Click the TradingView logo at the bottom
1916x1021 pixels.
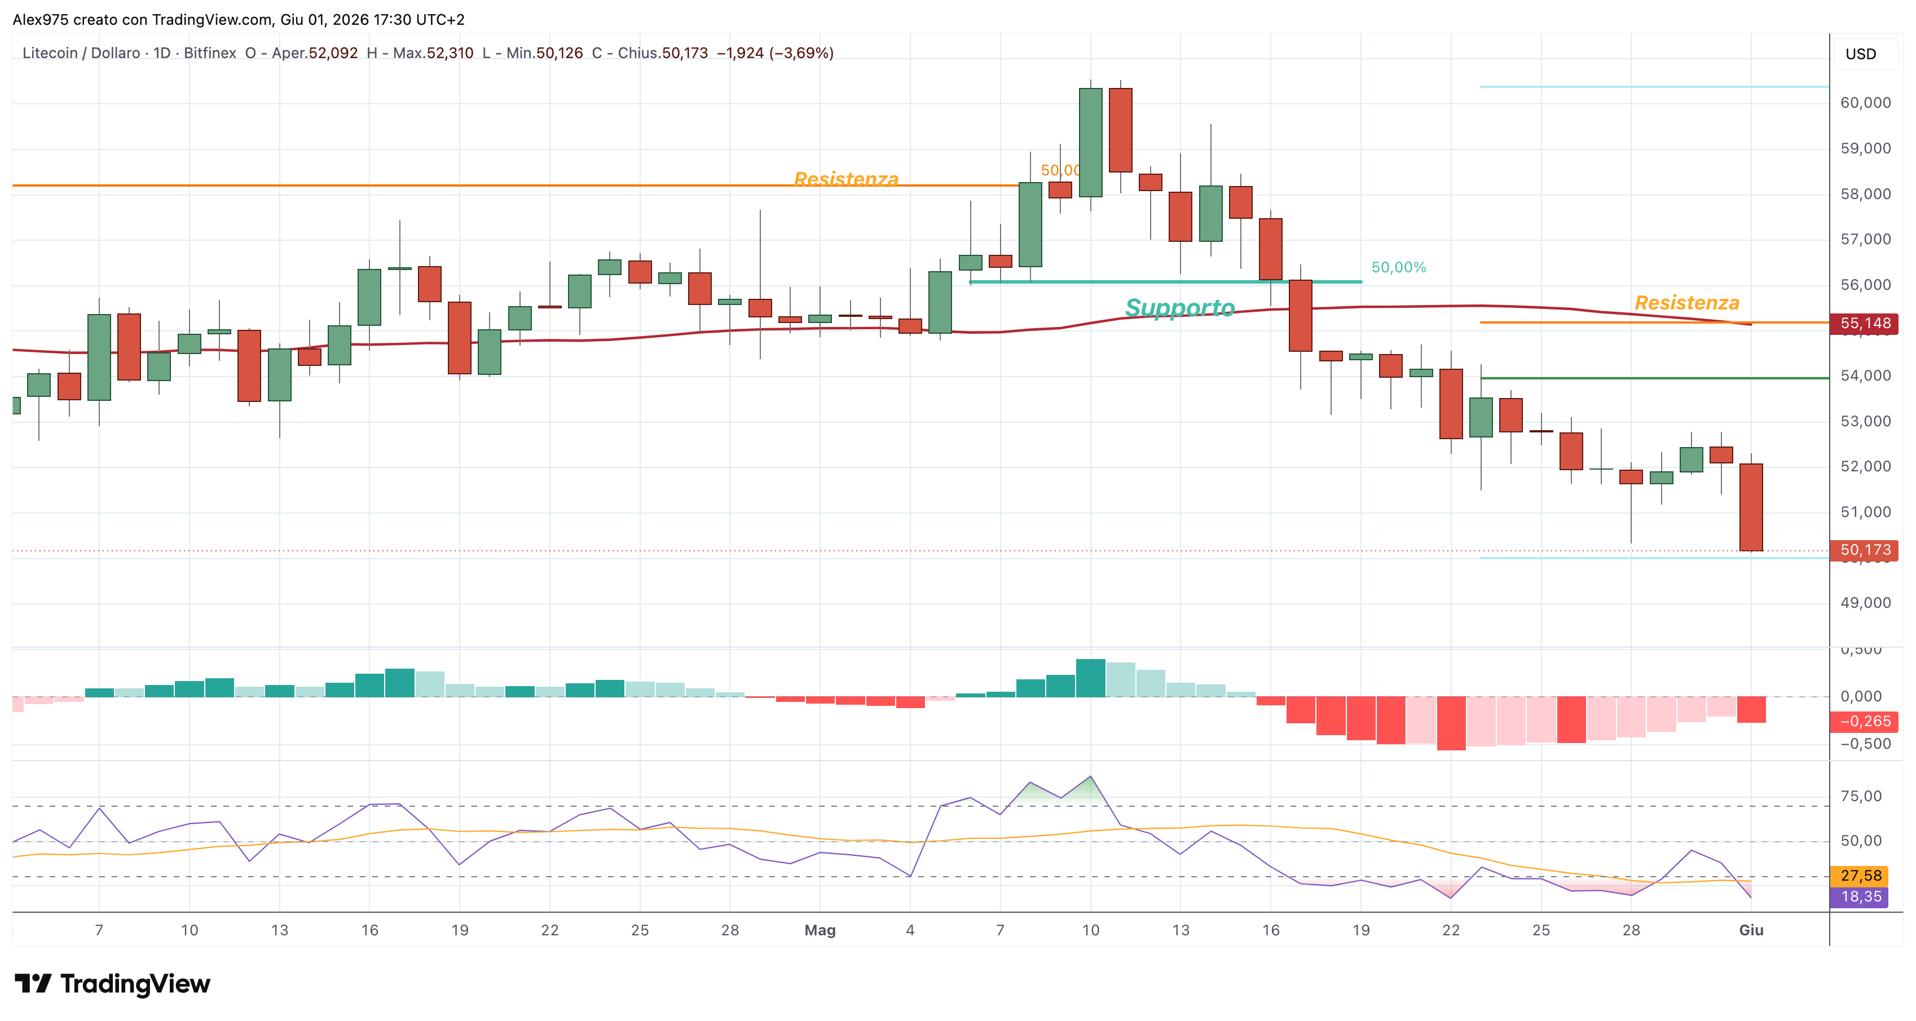coord(112,984)
